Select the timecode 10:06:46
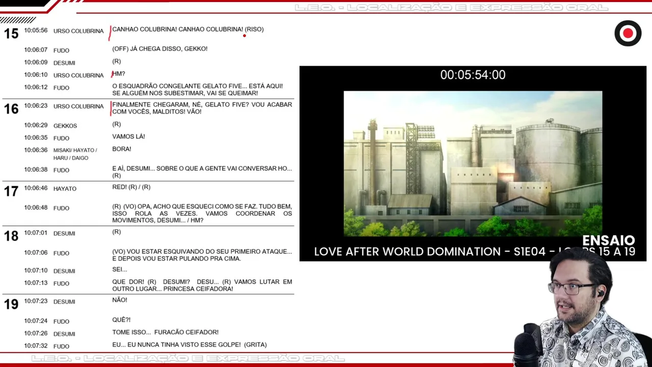The width and height of the screenshot is (652, 367). tap(36, 188)
